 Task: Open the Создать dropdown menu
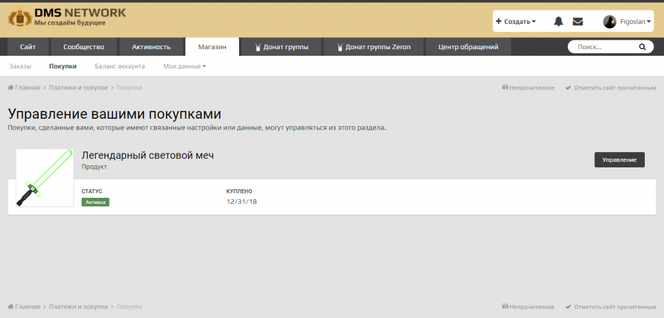click(516, 22)
